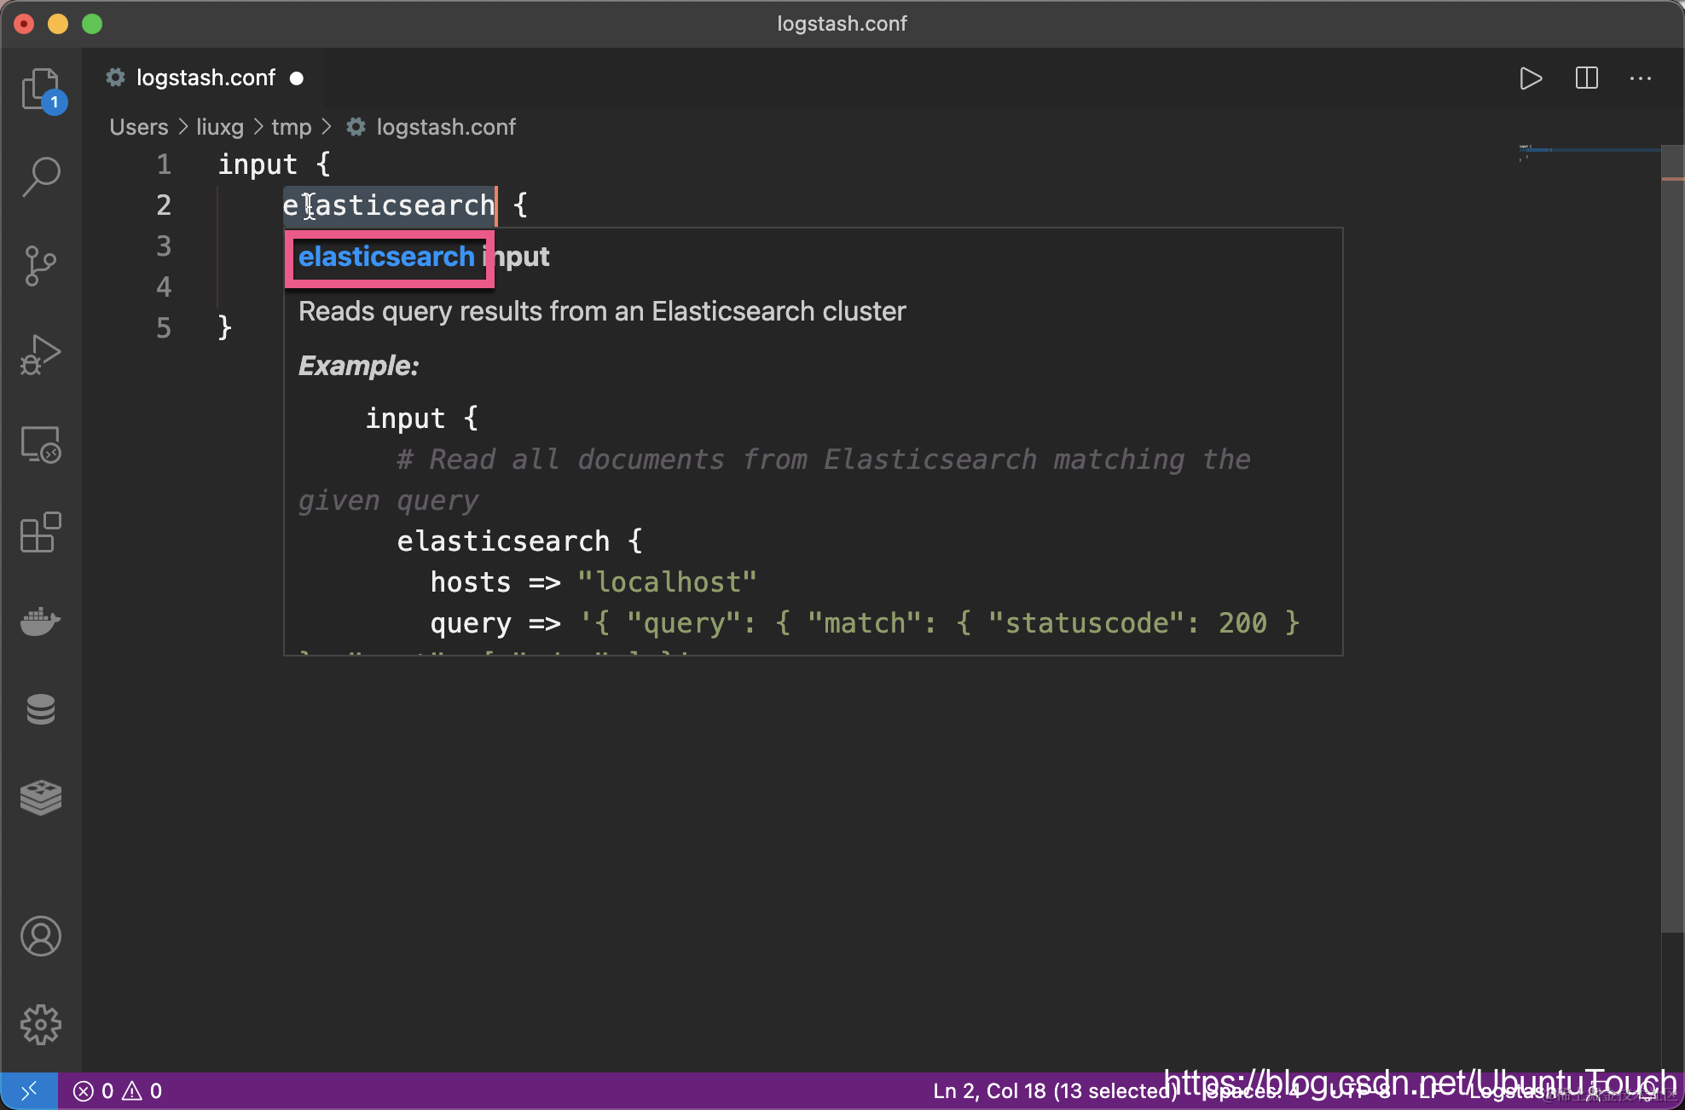
Task: Open the Docker view icon
Action: (40, 621)
